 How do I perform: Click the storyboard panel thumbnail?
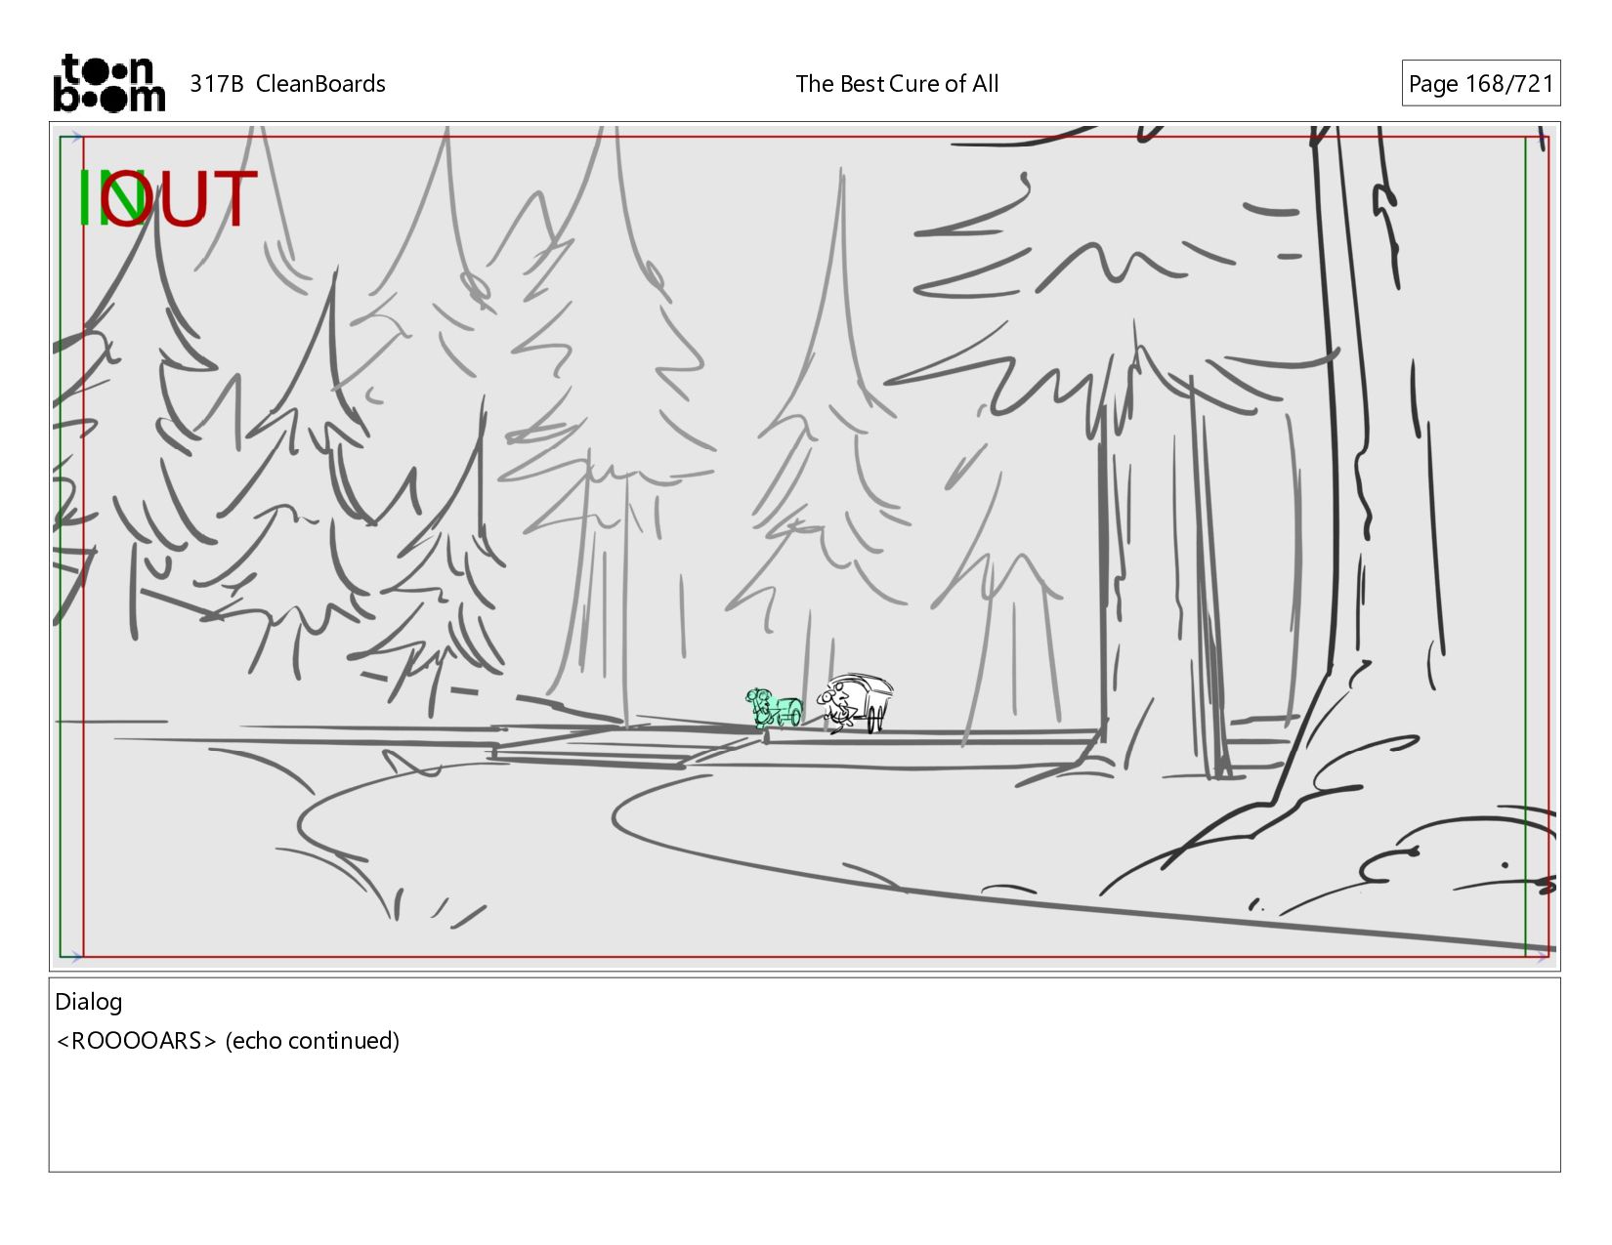[805, 547]
